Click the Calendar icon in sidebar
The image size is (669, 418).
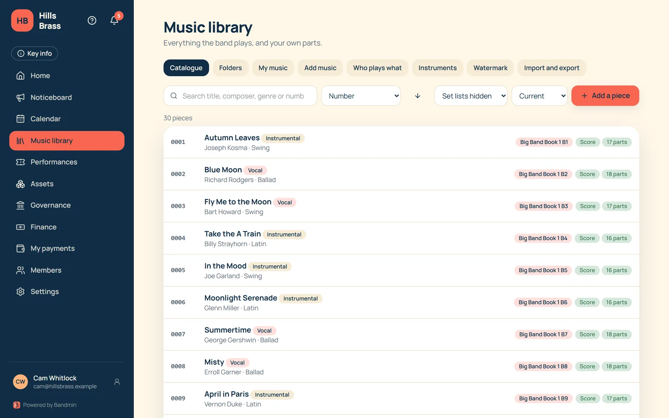tap(20, 119)
